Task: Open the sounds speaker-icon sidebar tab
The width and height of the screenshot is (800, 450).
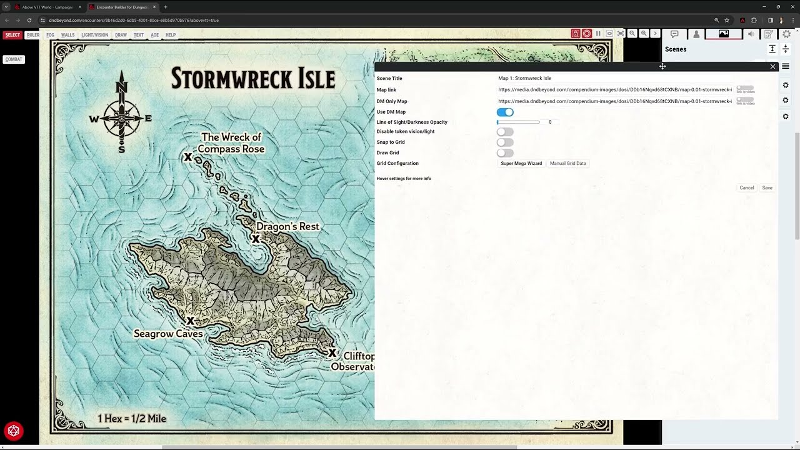Action: (751, 34)
